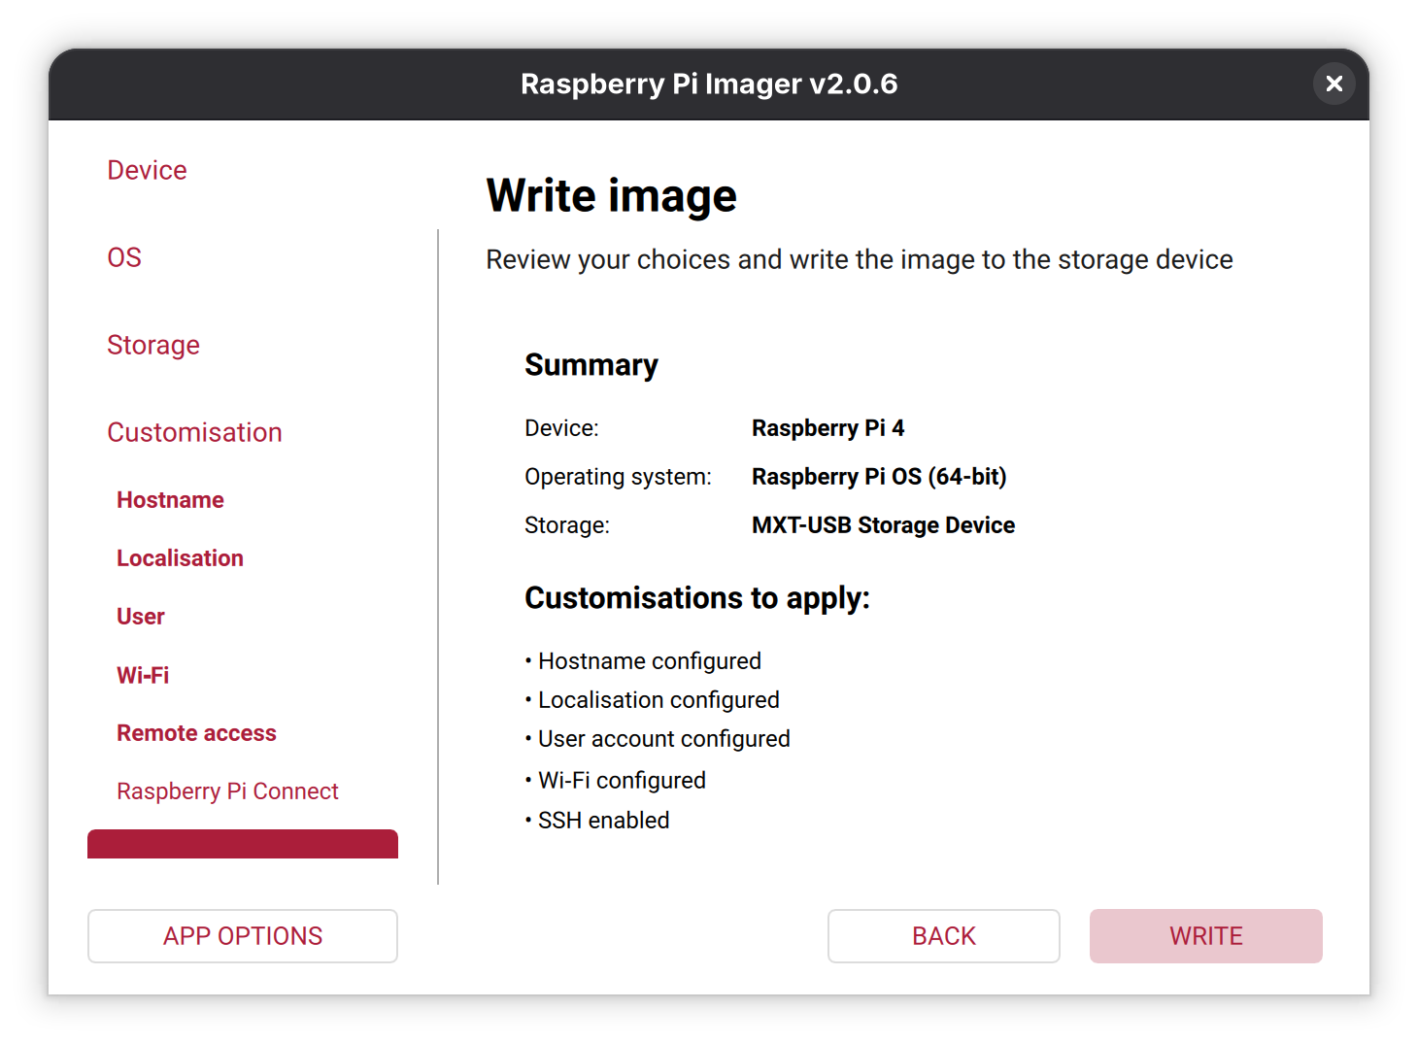This screenshot has width=1418, height=1043.
Task: Click the MXT-USB Storage Device summary value
Action: pos(883,525)
